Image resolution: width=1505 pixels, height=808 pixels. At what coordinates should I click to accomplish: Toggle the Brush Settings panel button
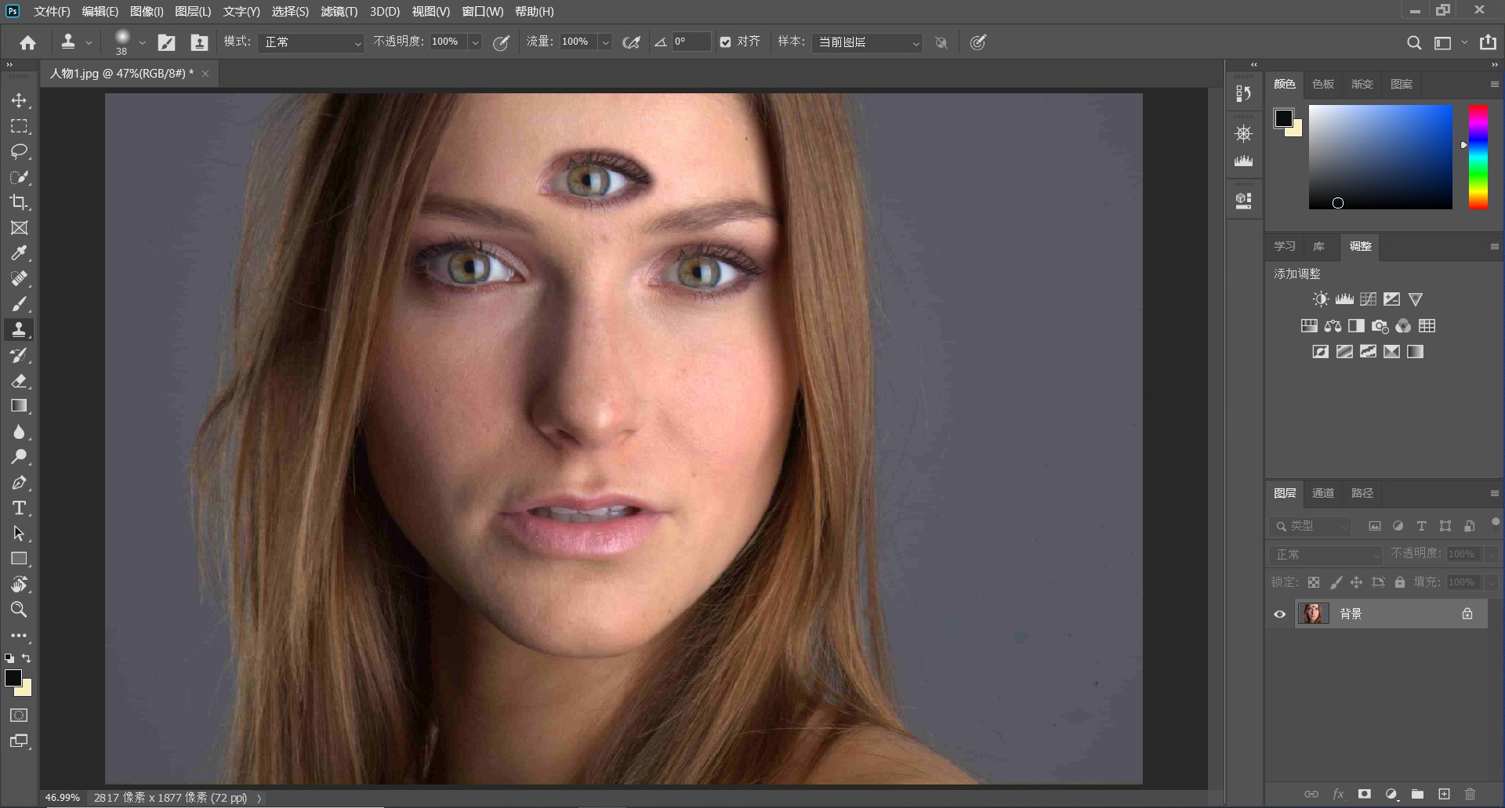click(166, 42)
